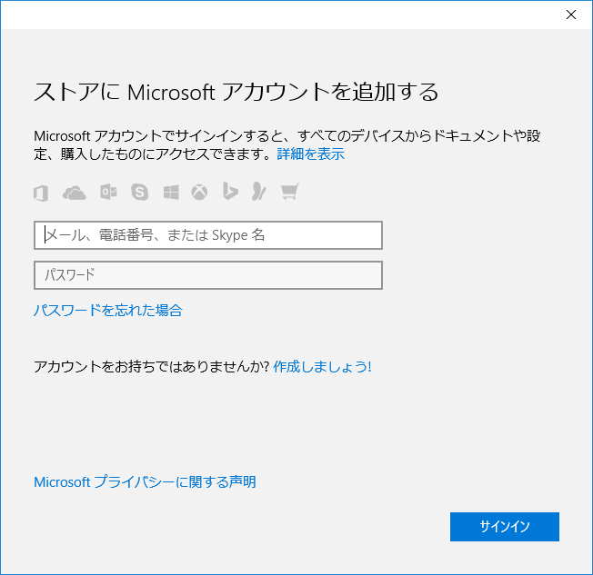Click the ストアに Microsoft アカウントを追加する heading
This screenshot has height=575, width=593.
point(236,92)
